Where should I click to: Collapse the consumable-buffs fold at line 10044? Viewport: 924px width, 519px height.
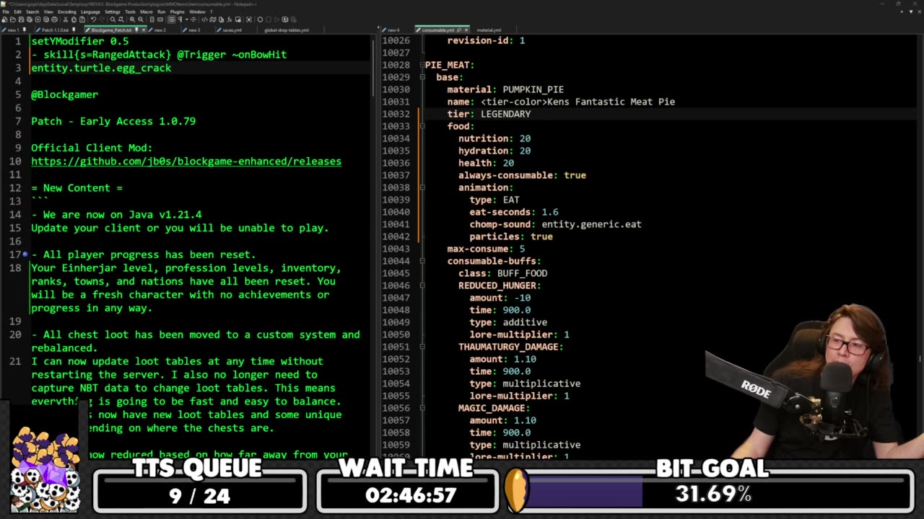(x=422, y=261)
